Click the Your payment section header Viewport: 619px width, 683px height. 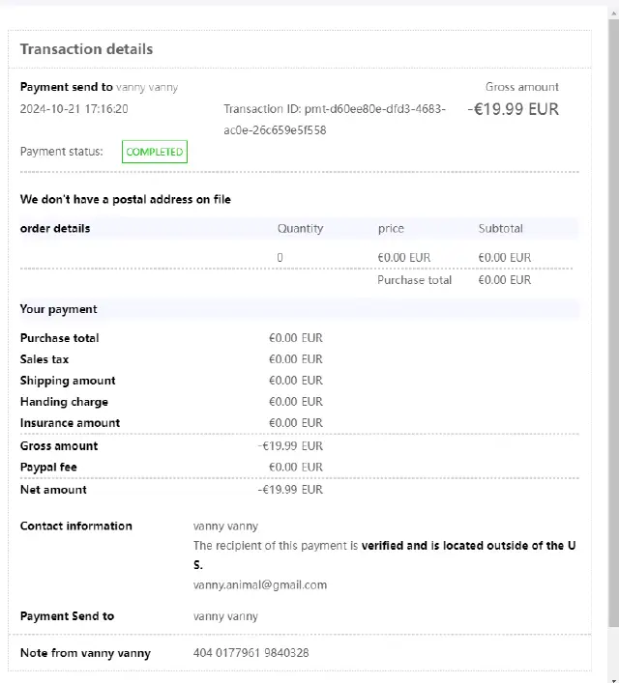59,309
